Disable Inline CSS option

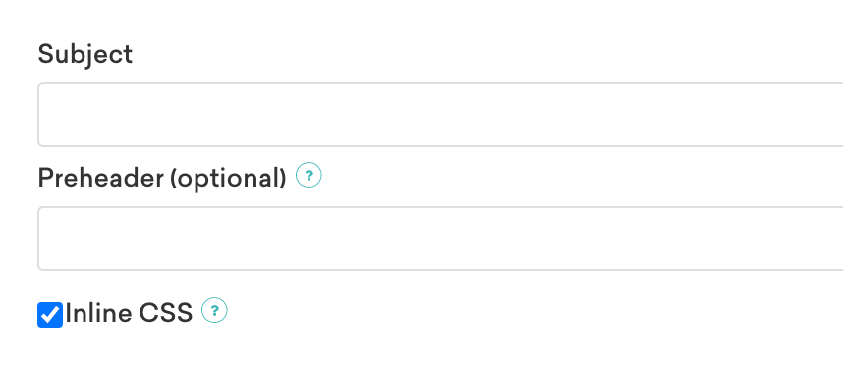click(50, 315)
